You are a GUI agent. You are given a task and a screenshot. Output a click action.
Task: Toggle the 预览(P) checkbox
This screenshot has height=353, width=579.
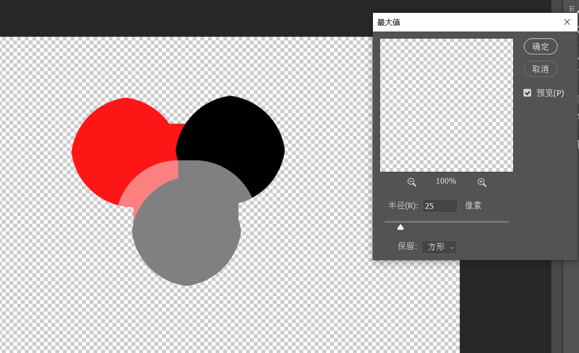click(x=527, y=93)
